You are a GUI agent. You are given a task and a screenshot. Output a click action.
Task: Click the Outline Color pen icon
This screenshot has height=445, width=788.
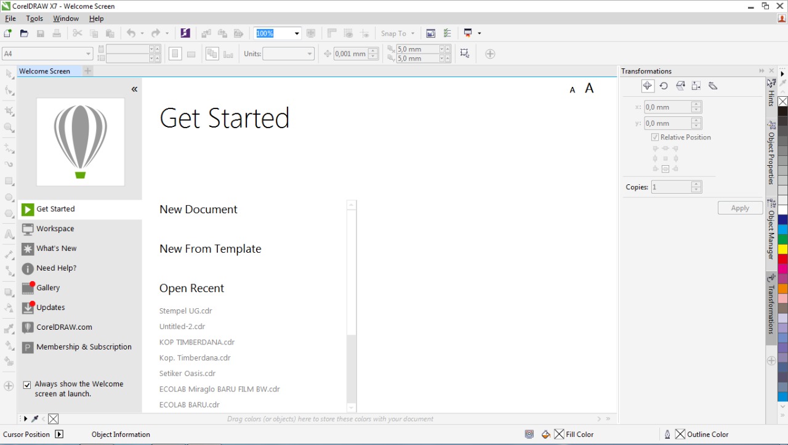point(667,435)
